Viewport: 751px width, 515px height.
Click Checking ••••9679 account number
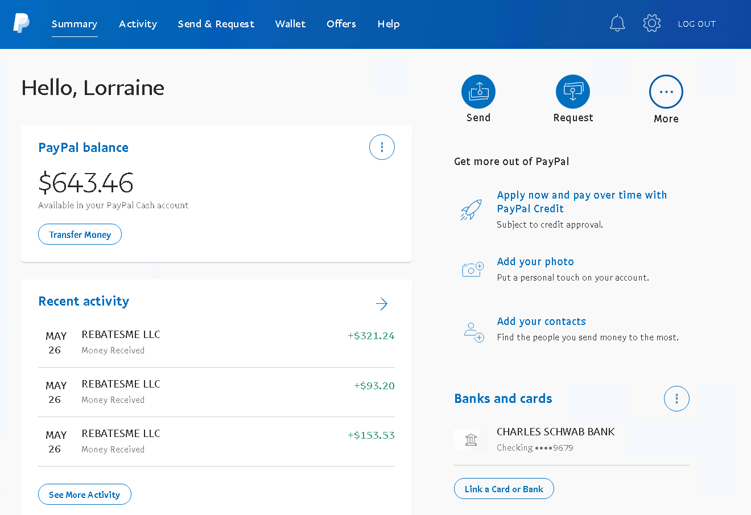[535, 448]
